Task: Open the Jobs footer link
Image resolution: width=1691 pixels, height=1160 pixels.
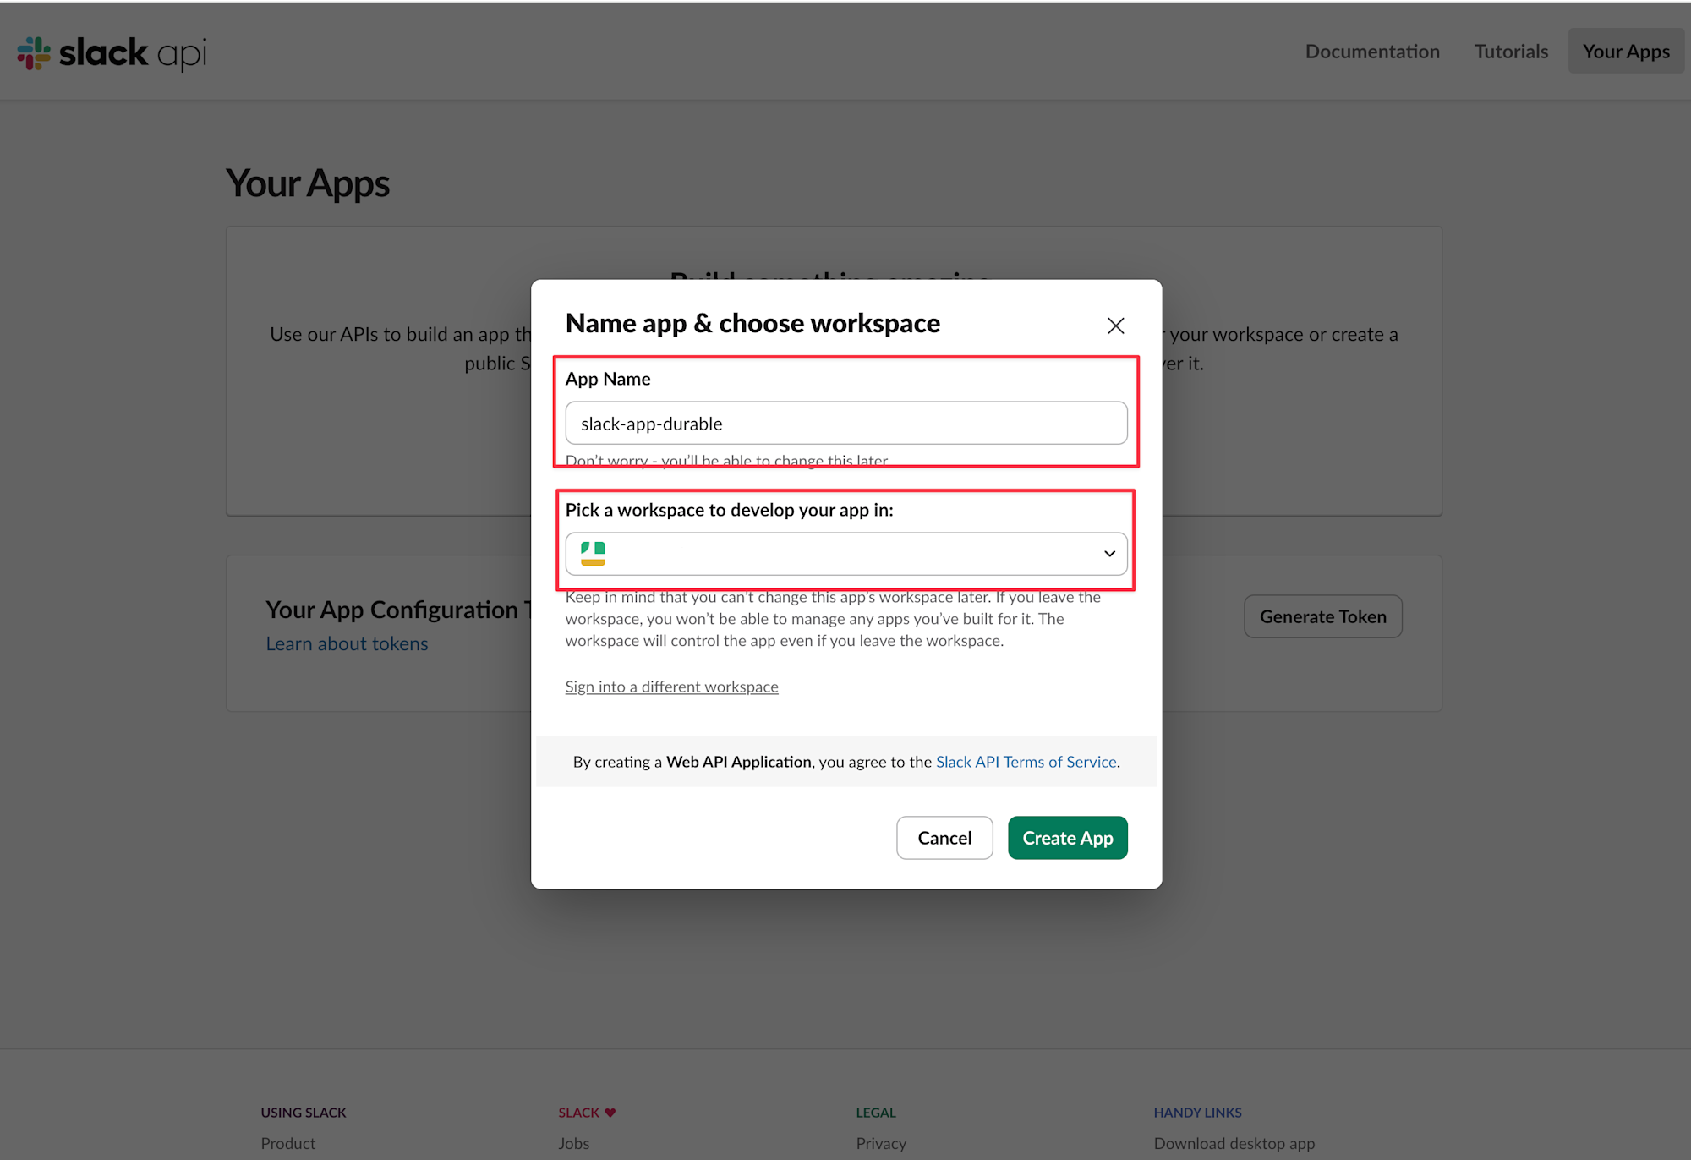Action: [x=573, y=1143]
